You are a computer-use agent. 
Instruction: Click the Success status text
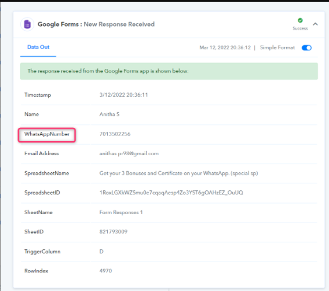click(300, 28)
